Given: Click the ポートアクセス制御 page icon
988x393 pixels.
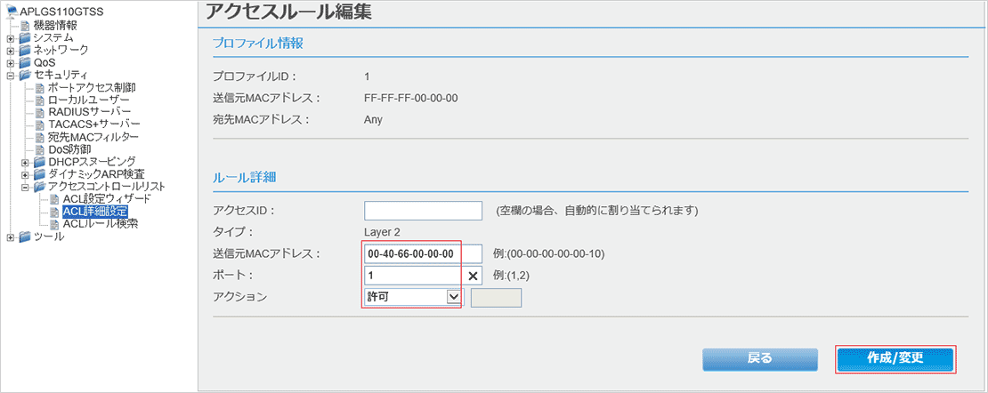Looking at the screenshot, I should (40, 87).
